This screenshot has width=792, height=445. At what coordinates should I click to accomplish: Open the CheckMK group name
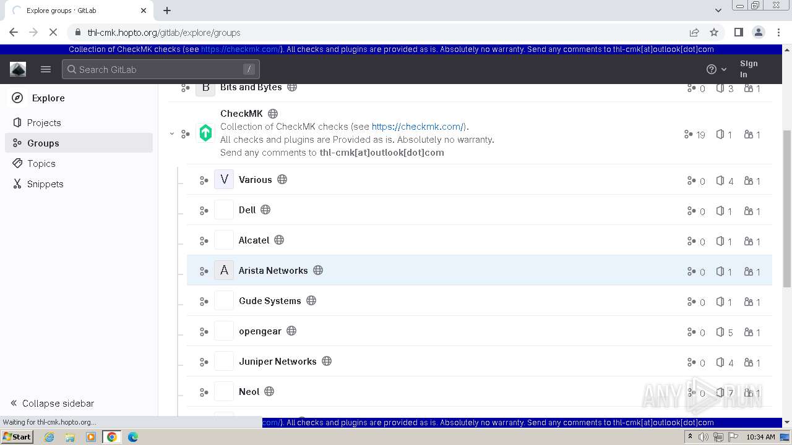[241, 113]
